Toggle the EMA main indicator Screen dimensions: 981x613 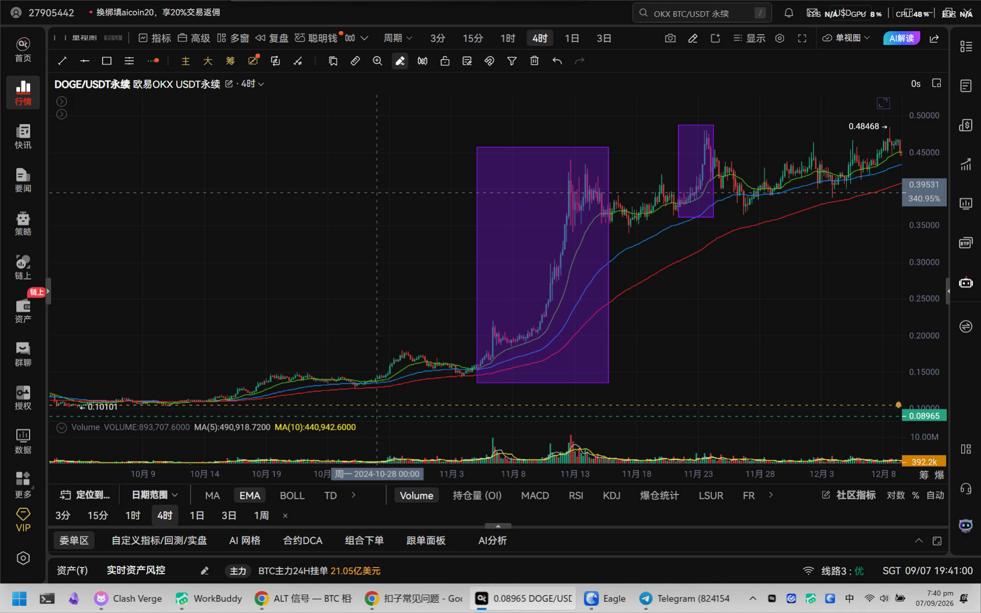(x=250, y=496)
